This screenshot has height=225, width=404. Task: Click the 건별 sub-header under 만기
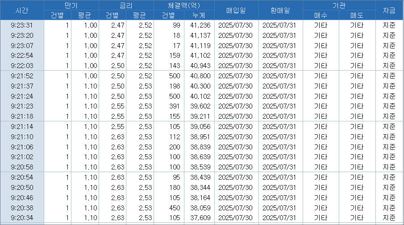tap(57, 15)
